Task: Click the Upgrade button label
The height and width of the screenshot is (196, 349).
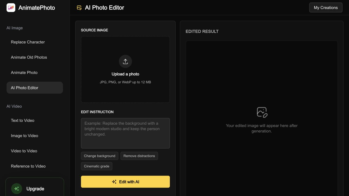Action: coord(35,189)
